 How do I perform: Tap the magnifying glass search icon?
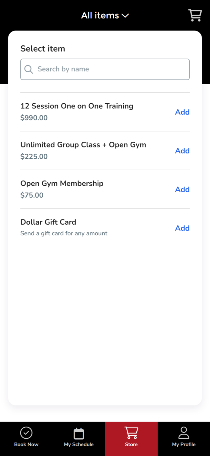(28, 69)
